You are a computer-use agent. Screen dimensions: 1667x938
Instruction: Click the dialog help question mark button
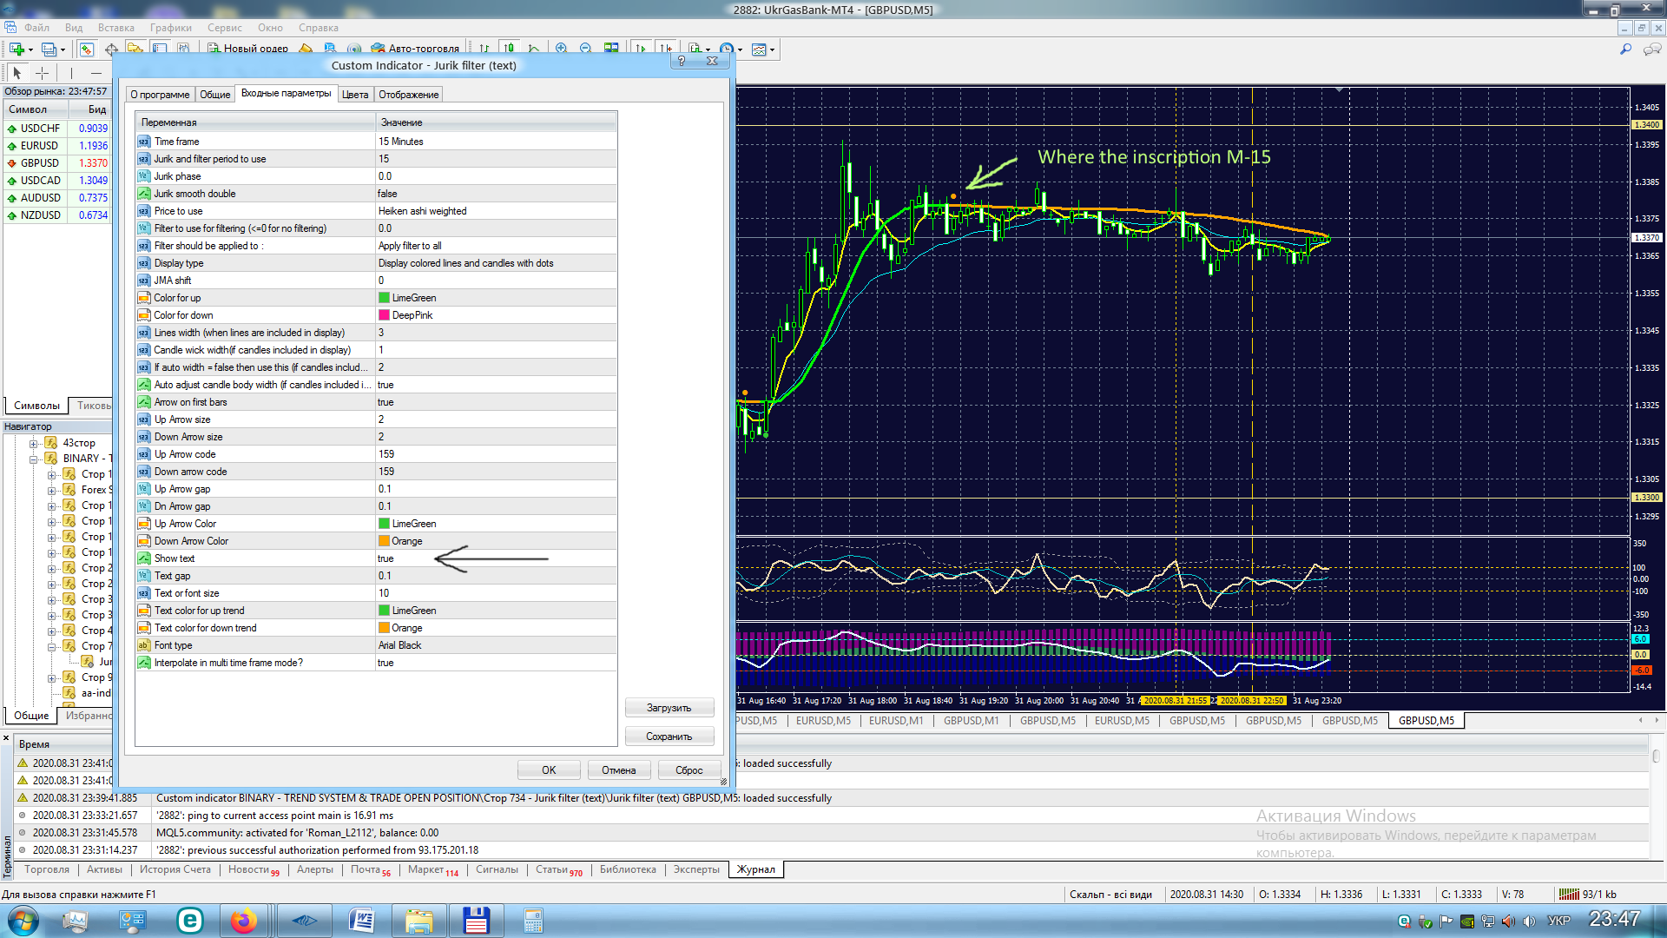(x=682, y=61)
